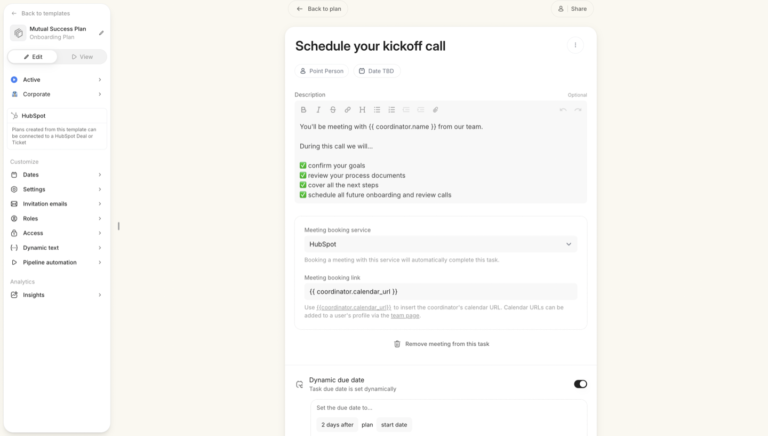This screenshot has height=436, width=768.
Task: Insert a link via the toolbar
Action: coord(348,110)
